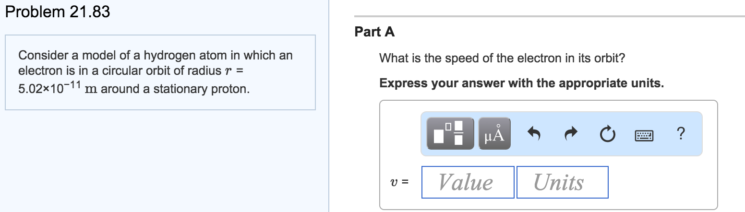Open the math templates button
The height and width of the screenshot is (212, 745).
[450, 133]
